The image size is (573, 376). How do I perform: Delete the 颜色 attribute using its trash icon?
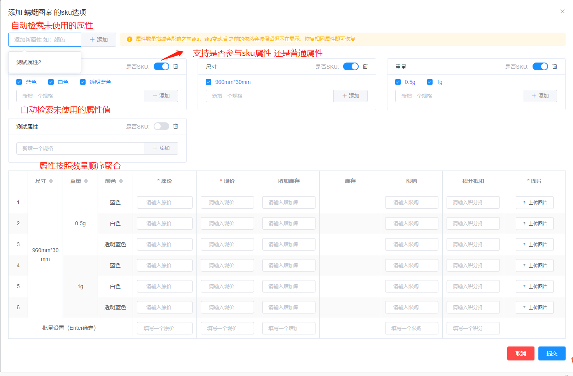[x=175, y=66]
